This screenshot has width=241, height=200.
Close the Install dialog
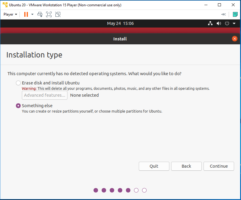click(234, 39)
